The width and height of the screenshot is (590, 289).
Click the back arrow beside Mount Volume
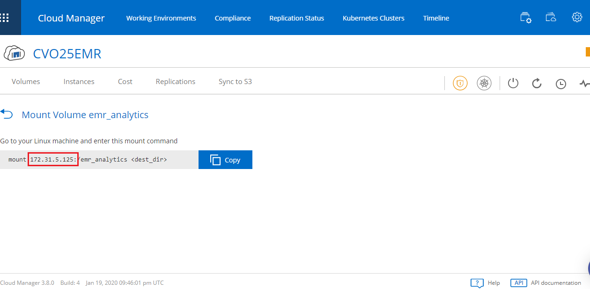pos(7,113)
